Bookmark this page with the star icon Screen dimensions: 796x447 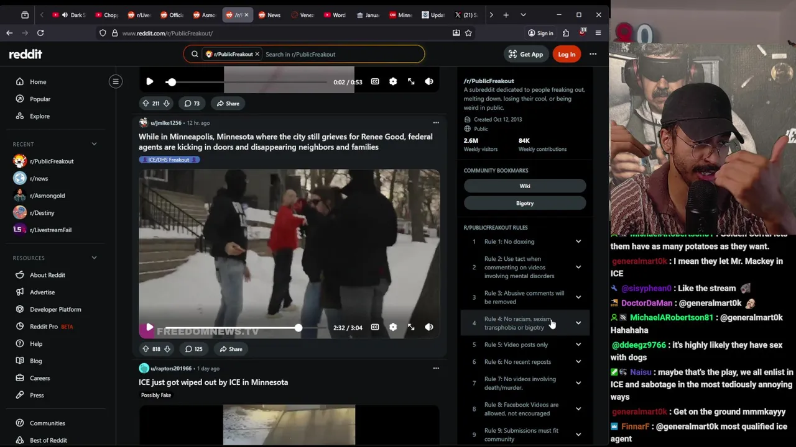coord(468,33)
